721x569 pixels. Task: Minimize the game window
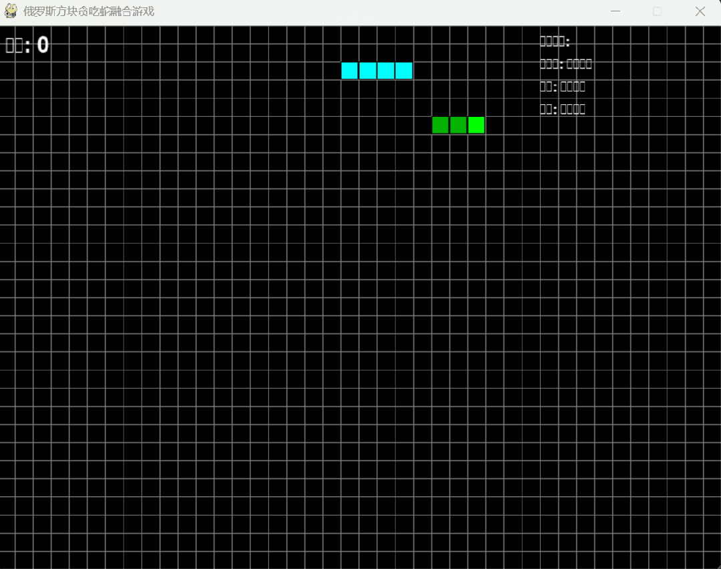[616, 11]
